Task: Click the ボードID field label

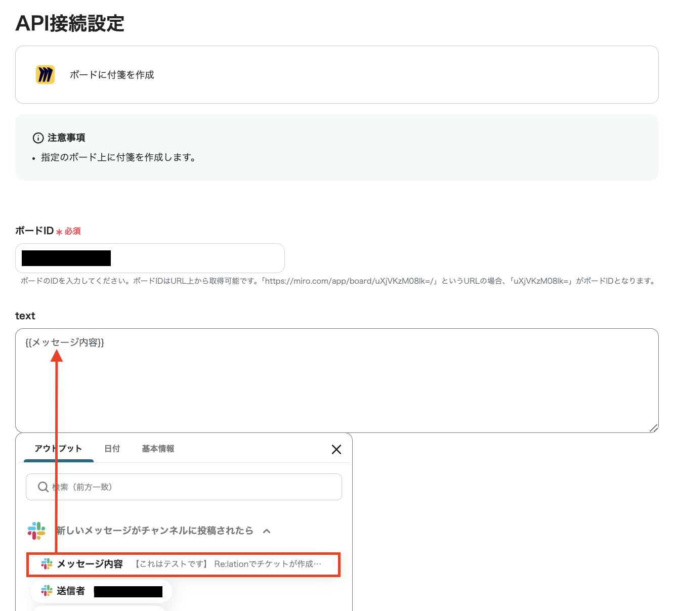Action: (34, 231)
